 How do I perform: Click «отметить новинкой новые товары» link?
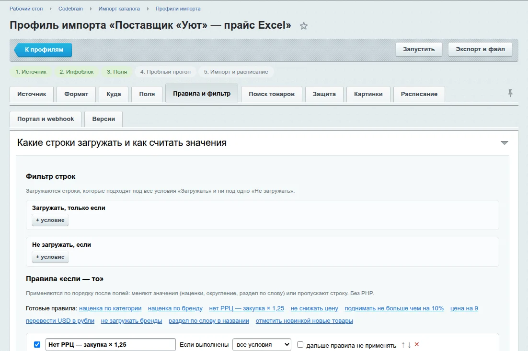(x=304, y=321)
